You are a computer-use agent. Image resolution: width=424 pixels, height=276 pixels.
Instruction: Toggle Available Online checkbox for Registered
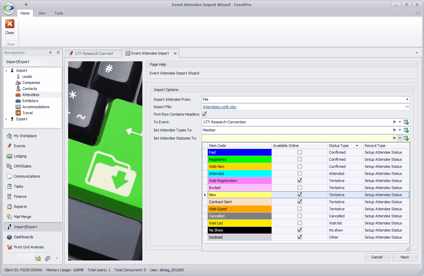pos(300,159)
